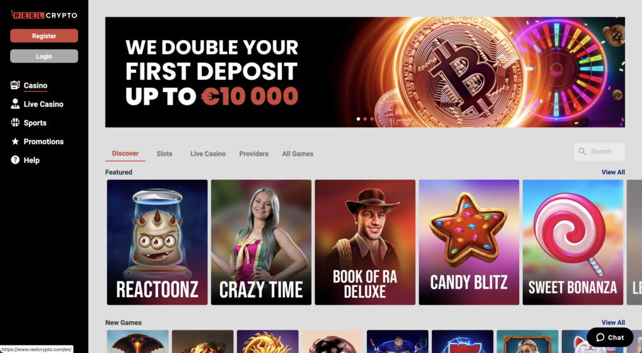The height and width of the screenshot is (353, 642).
Task: Open View All for Featured games
Action: click(613, 172)
